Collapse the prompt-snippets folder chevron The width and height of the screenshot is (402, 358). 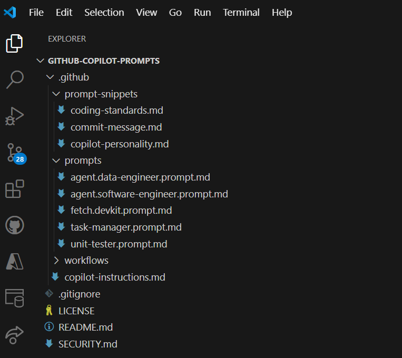pos(56,94)
